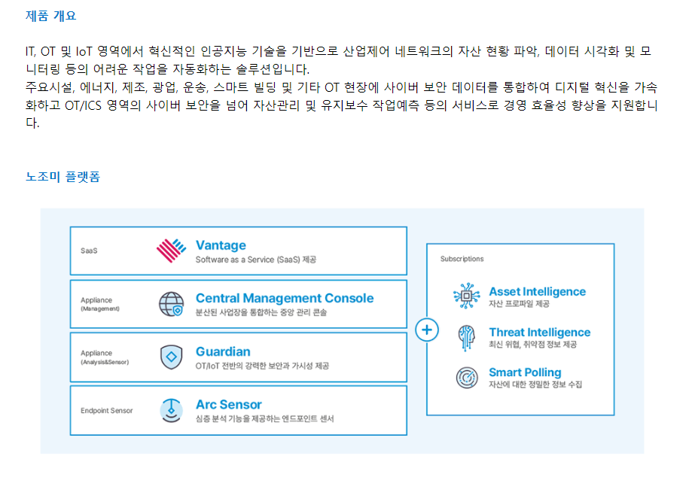Image resolution: width=692 pixels, height=483 pixels.
Task: Click '분산된 사업장을 통합하는 중앙 관리 콘솔' text
Action: (261, 312)
